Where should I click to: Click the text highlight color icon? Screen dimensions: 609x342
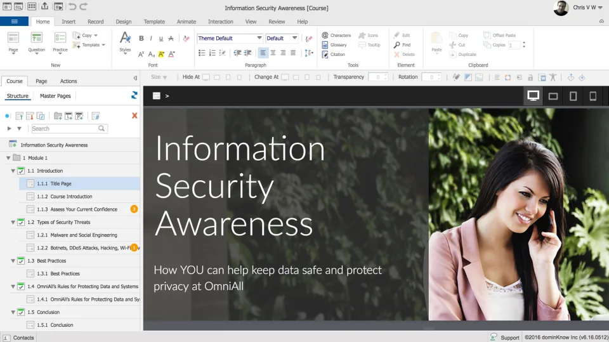pos(161,54)
